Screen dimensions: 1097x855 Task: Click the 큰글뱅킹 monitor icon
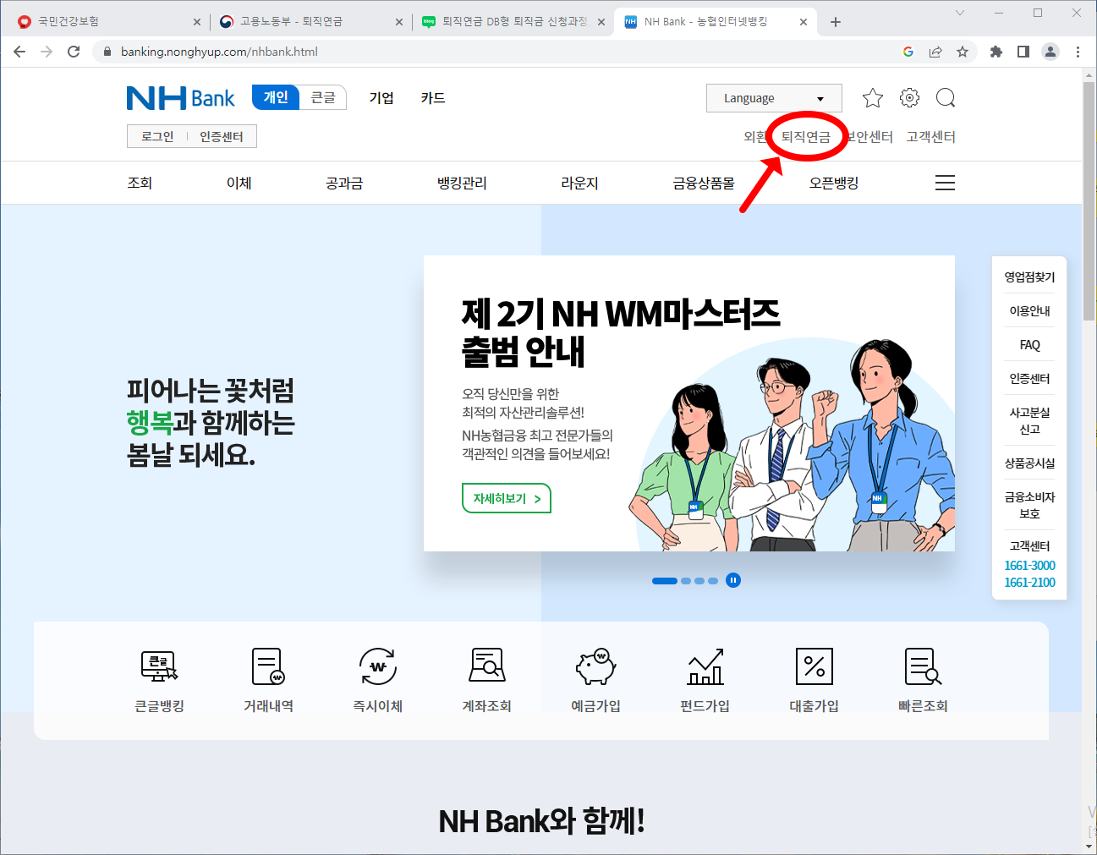coord(159,666)
